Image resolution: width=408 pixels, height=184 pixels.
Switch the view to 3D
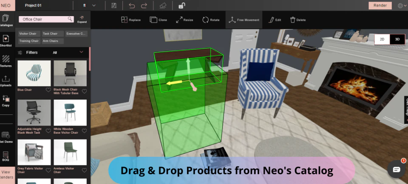pyautogui.click(x=397, y=39)
